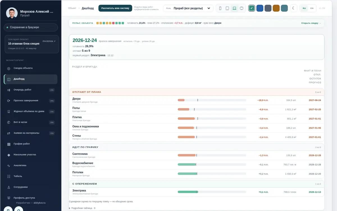Select the RU language option
This screenshot has width=337, height=211.
(304, 8)
